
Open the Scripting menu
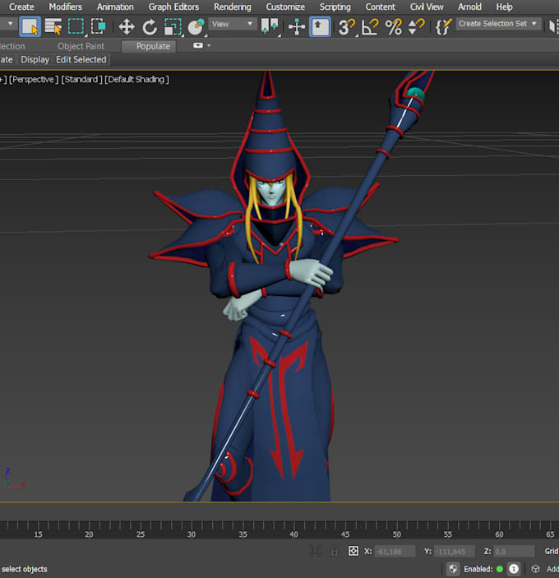(335, 7)
